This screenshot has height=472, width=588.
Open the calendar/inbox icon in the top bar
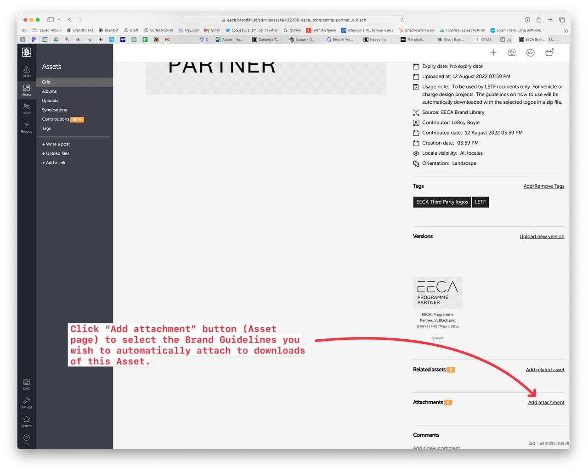pyautogui.click(x=512, y=53)
